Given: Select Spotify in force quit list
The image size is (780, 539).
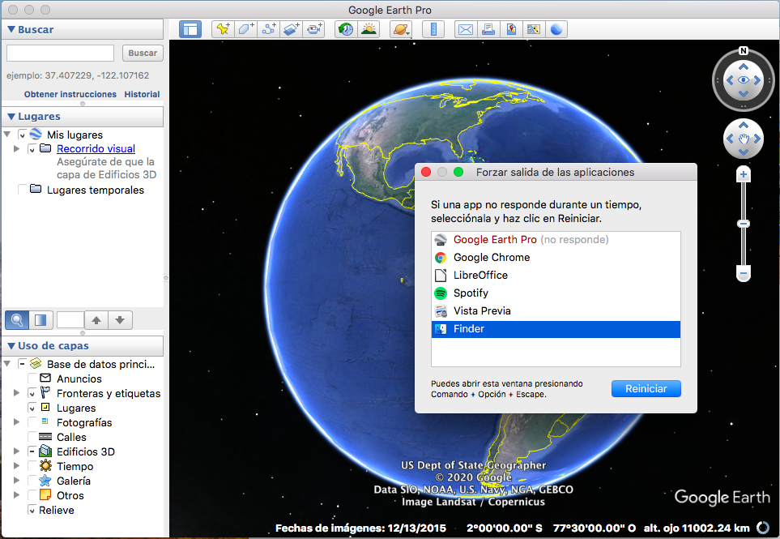Looking at the screenshot, I should tap(556, 293).
